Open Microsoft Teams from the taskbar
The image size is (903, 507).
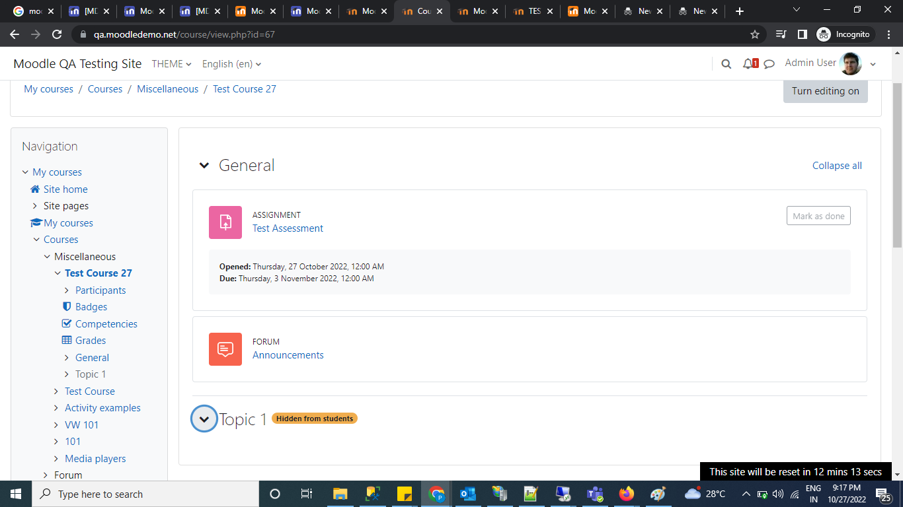pyautogui.click(x=595, y=494)
